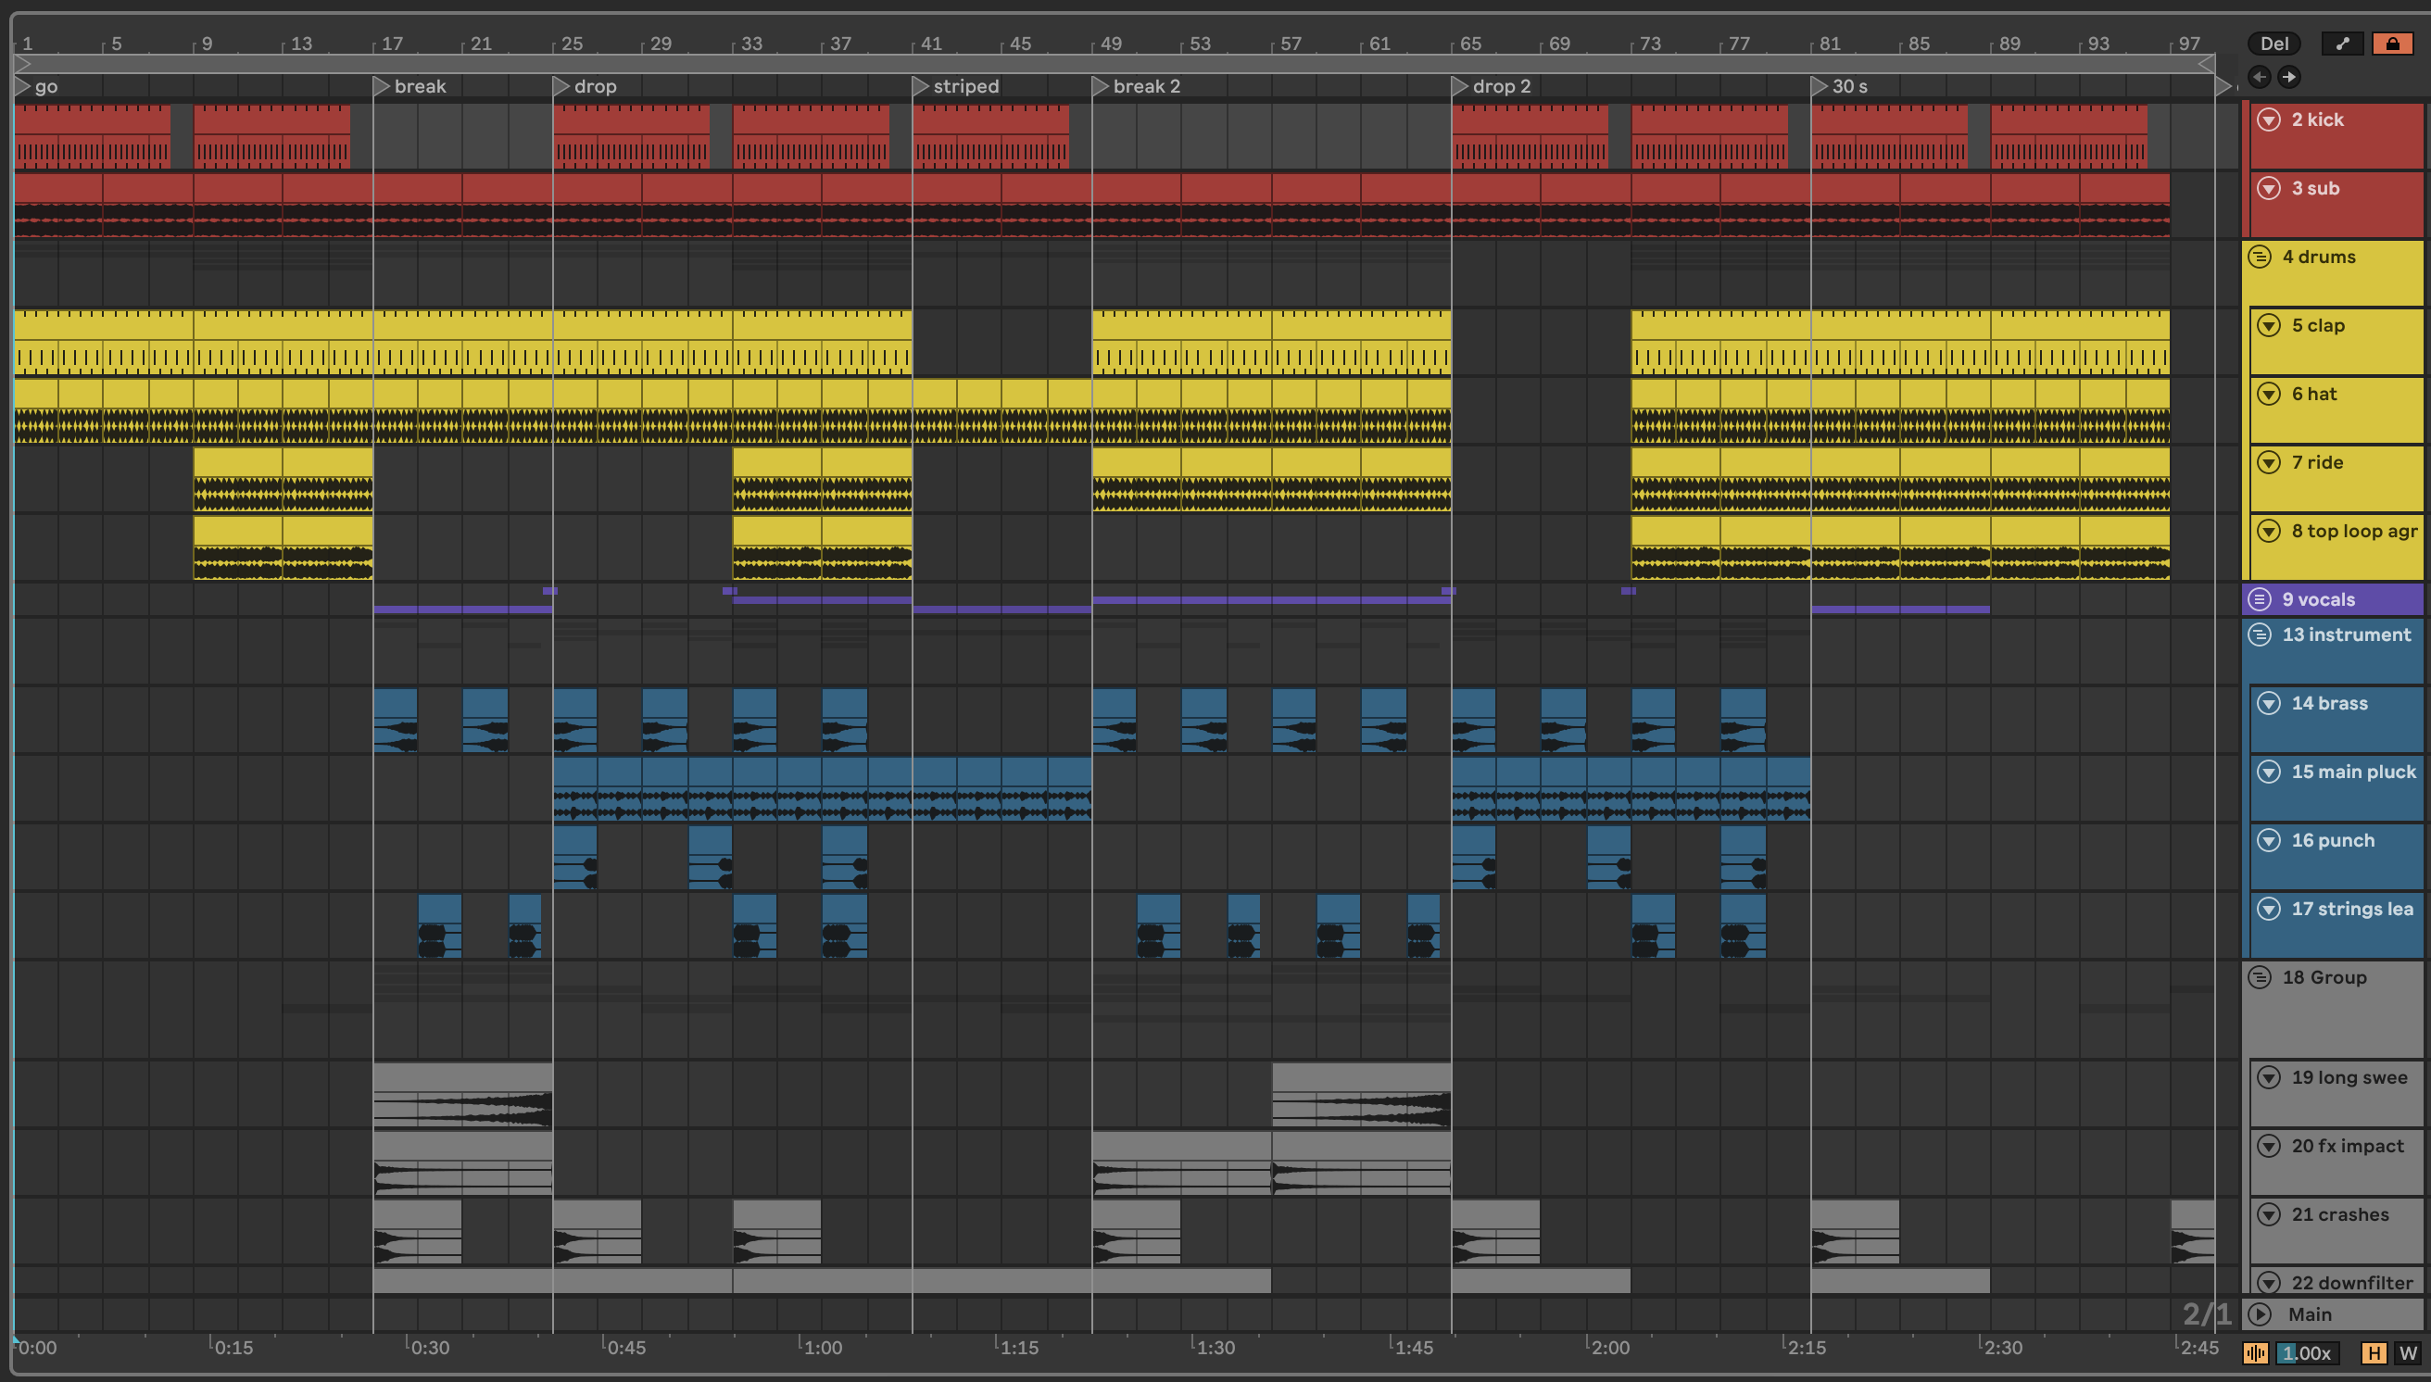Select the 18 Group track header
The height and width of the screenshot is (1382, 2431).
2324,977
